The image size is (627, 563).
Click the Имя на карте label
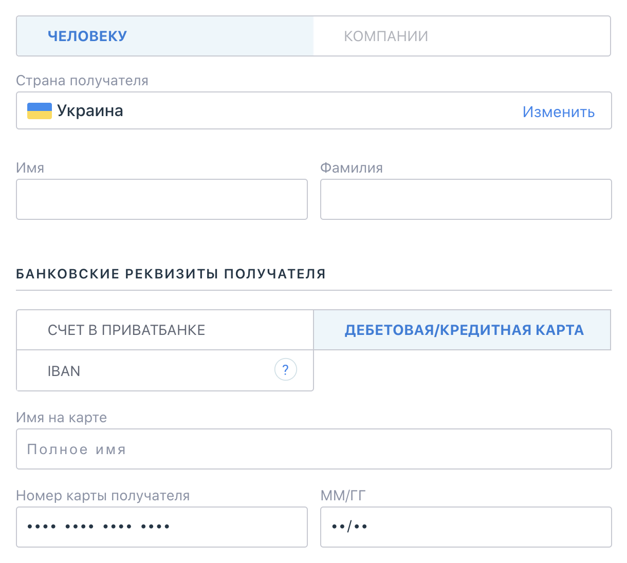click(x=62, y=418)
